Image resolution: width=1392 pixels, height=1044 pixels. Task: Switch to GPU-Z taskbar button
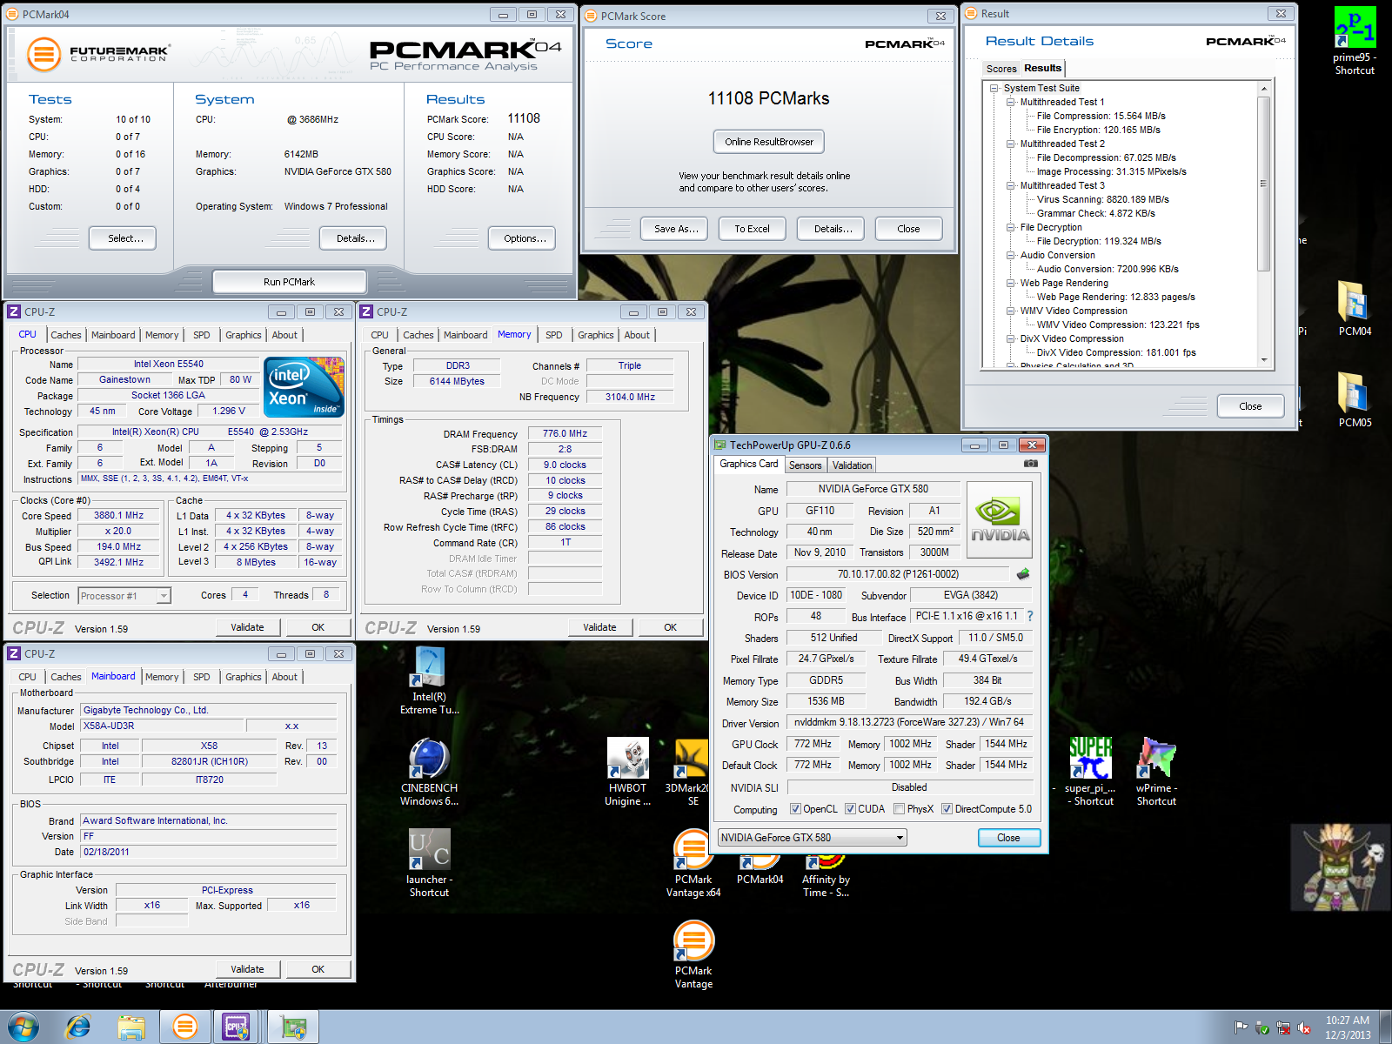point(293,1027)
